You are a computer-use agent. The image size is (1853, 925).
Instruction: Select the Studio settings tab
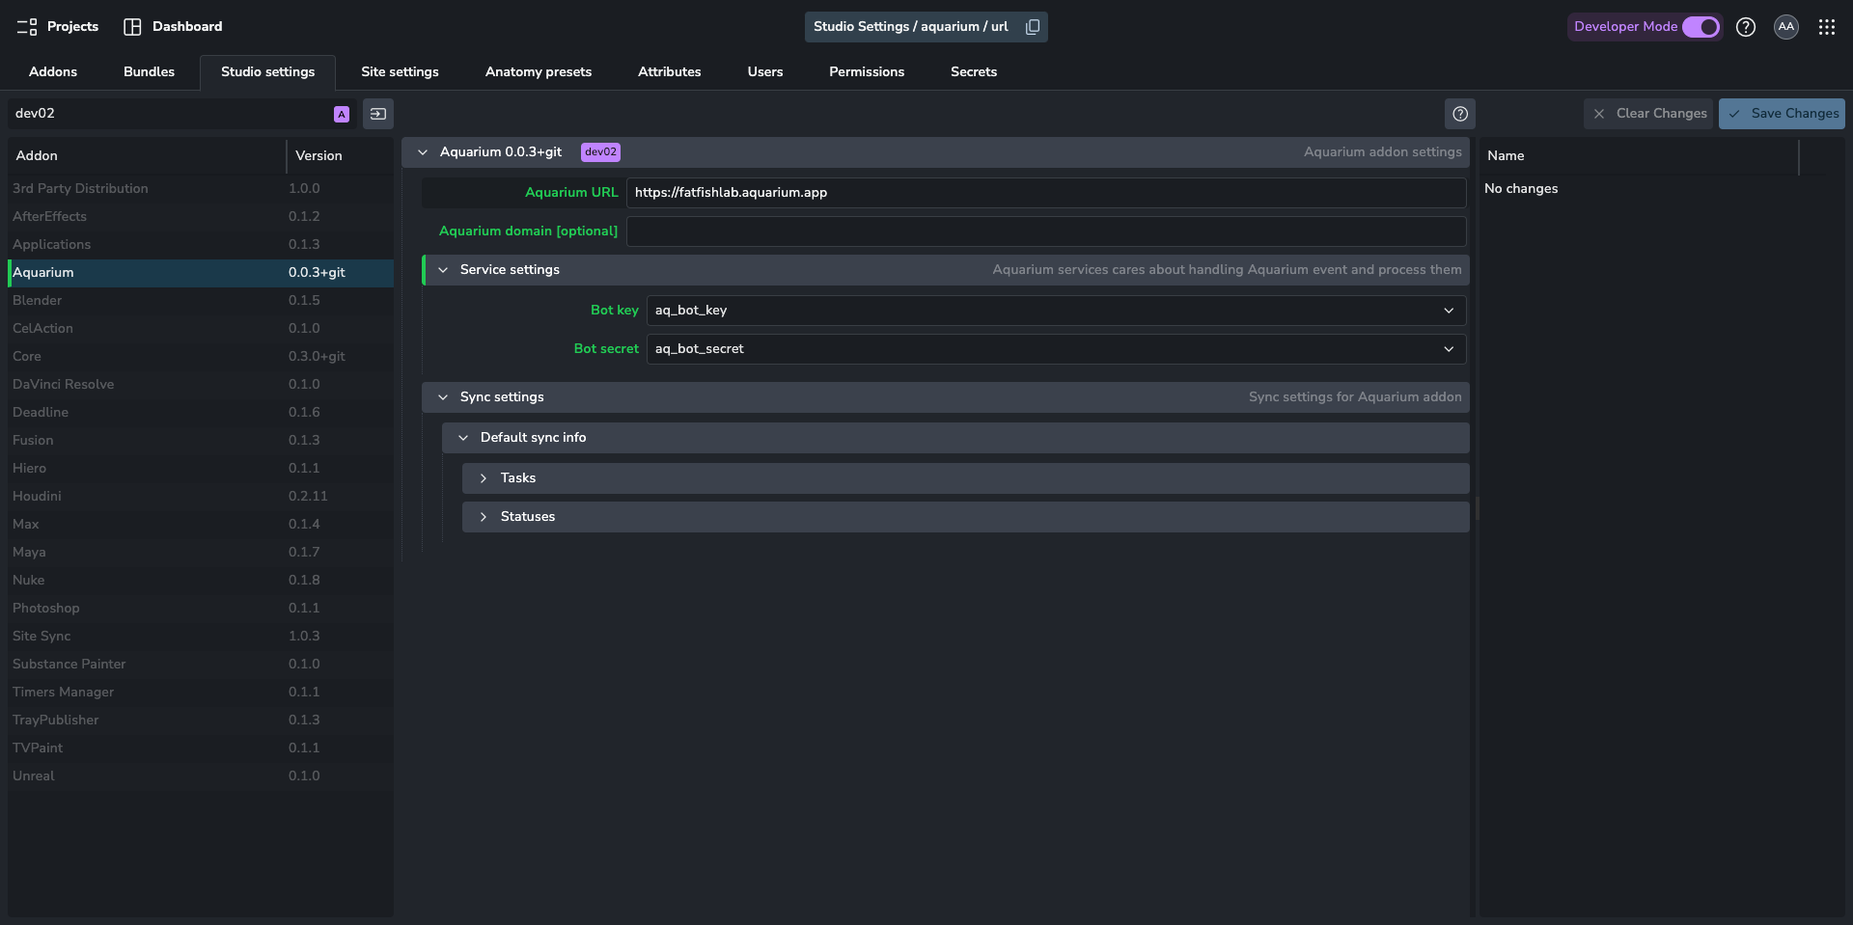pos(268,72)
